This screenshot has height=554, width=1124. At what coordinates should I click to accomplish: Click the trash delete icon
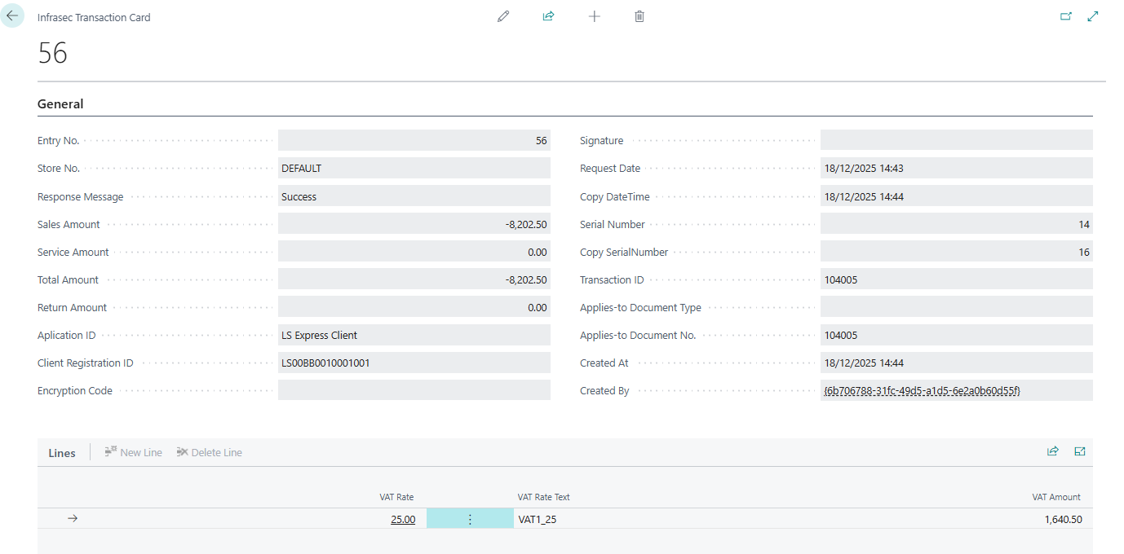[x=639, y=16]
